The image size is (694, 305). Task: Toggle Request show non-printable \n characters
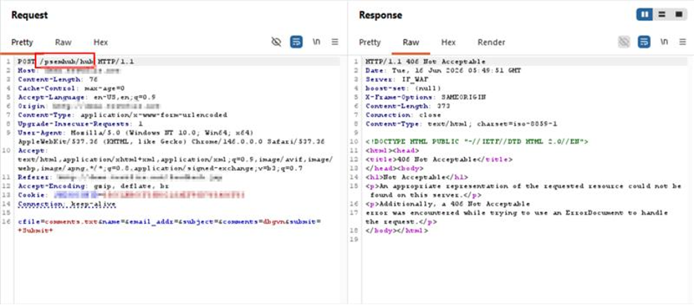coord(317,42)
